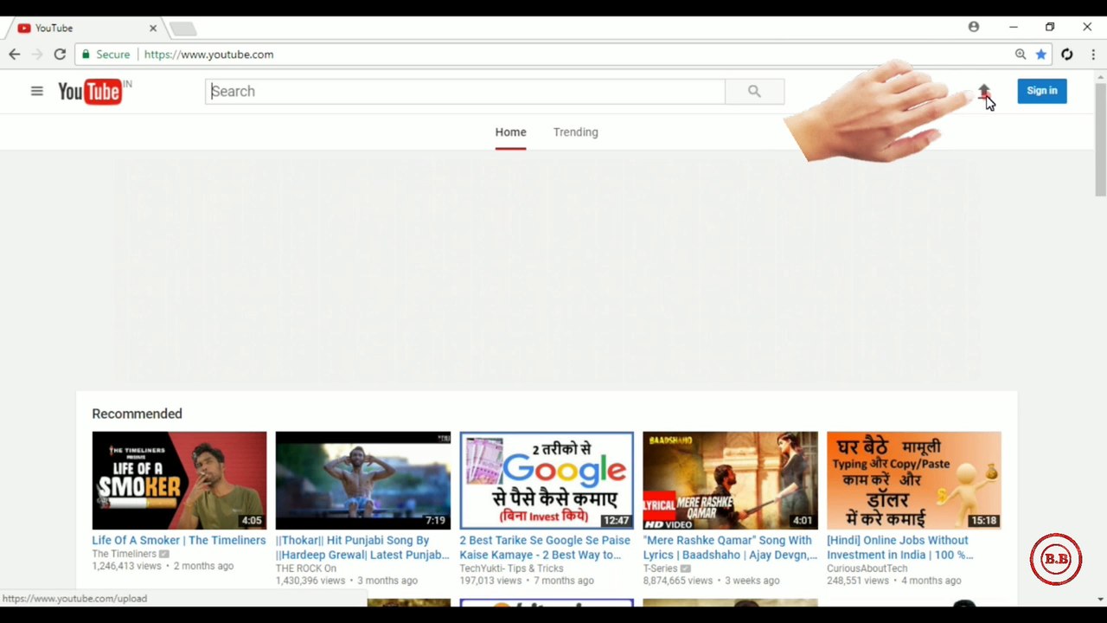Open the Google Se Paise thumbnail
The width and height of the screenshot is (1107, 623).
(x=547, y=480)
